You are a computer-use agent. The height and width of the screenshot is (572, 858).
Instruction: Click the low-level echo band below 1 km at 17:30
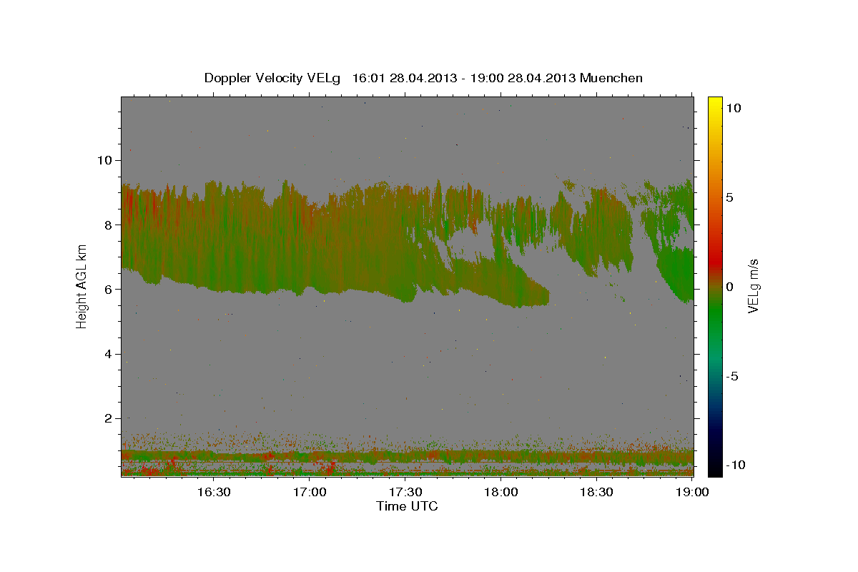405,456
